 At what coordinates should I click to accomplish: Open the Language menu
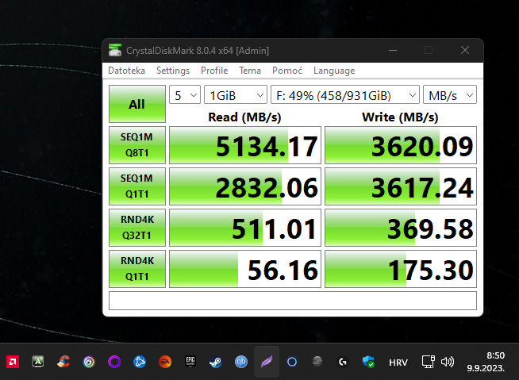[334, 71]
